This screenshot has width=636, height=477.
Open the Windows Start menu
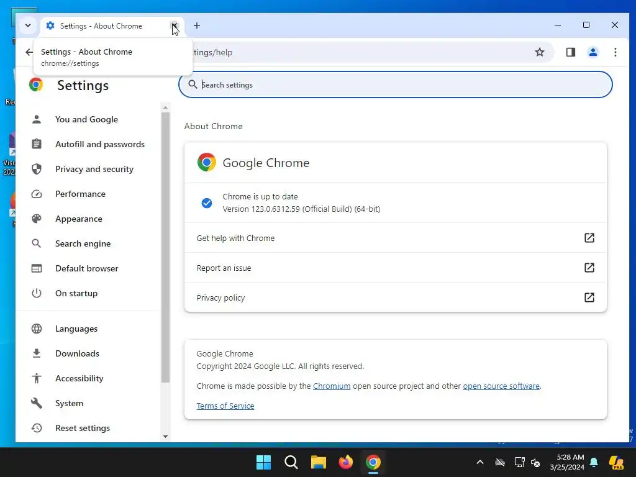263,462
